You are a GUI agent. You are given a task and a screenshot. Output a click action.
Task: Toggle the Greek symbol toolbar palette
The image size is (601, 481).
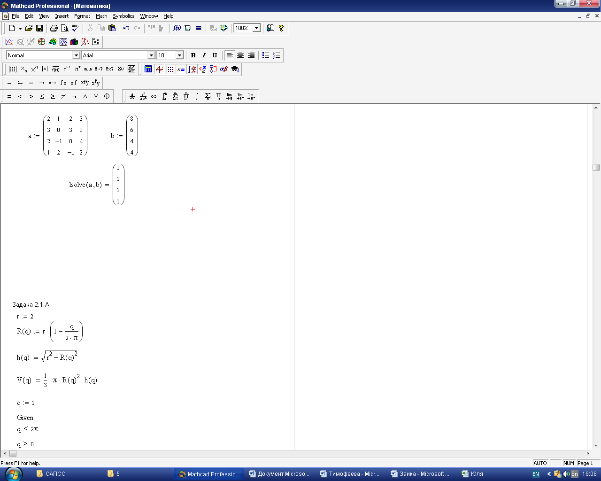(x=224, y=69)
